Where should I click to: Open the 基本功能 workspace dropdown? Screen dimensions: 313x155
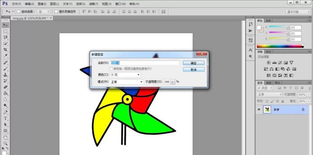pyautogui.click(x=298, y=12)
